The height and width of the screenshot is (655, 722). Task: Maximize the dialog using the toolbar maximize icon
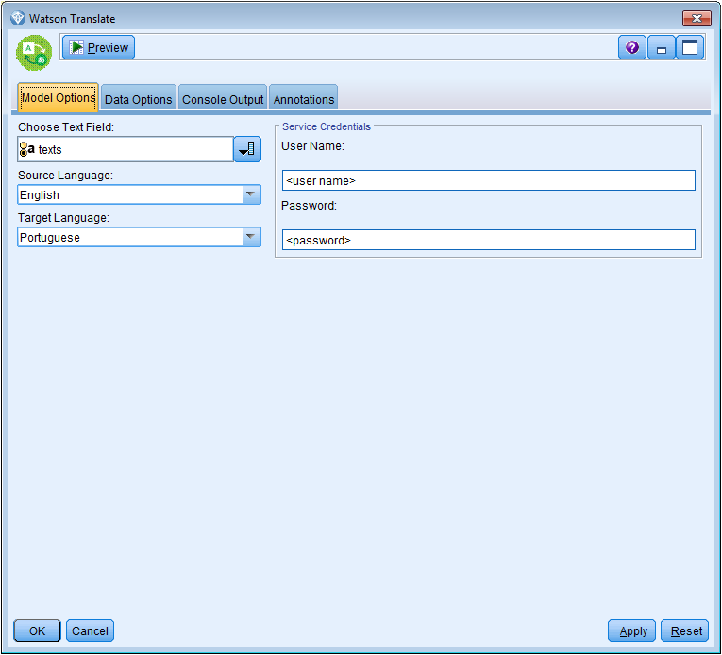click(x=690, y=47)
